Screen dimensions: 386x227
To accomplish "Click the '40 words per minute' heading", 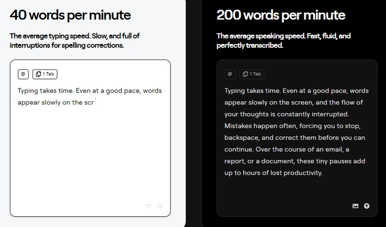I will point(70,15).
